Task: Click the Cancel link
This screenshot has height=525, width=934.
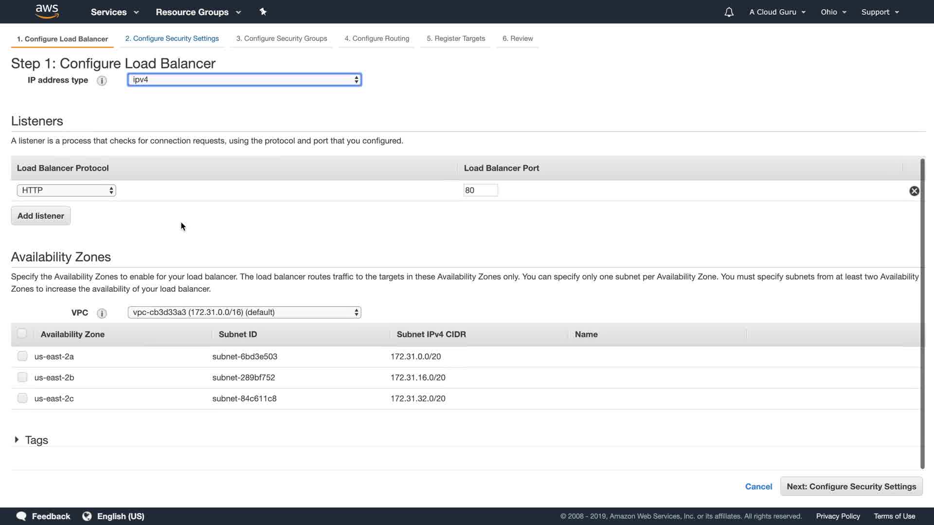Action: point(758,487)
